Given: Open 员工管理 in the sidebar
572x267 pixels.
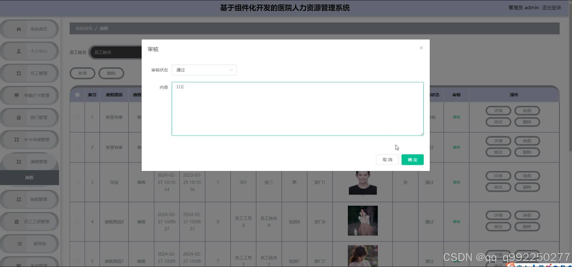Looking at the screenshot, I should (x=29, y=73).
